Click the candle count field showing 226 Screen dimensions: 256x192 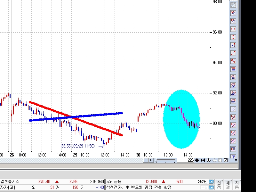186,160
